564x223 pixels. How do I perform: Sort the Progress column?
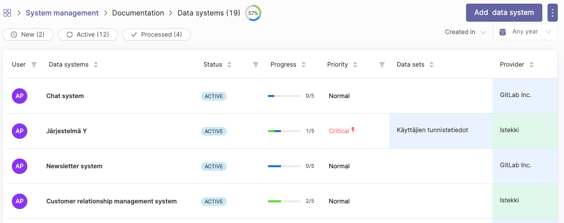coord(304,65)
